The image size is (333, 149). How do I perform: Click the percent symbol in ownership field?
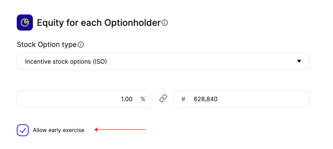(x=143, y=99)
